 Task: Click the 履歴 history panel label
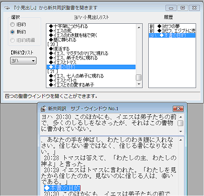coord(168,17)
